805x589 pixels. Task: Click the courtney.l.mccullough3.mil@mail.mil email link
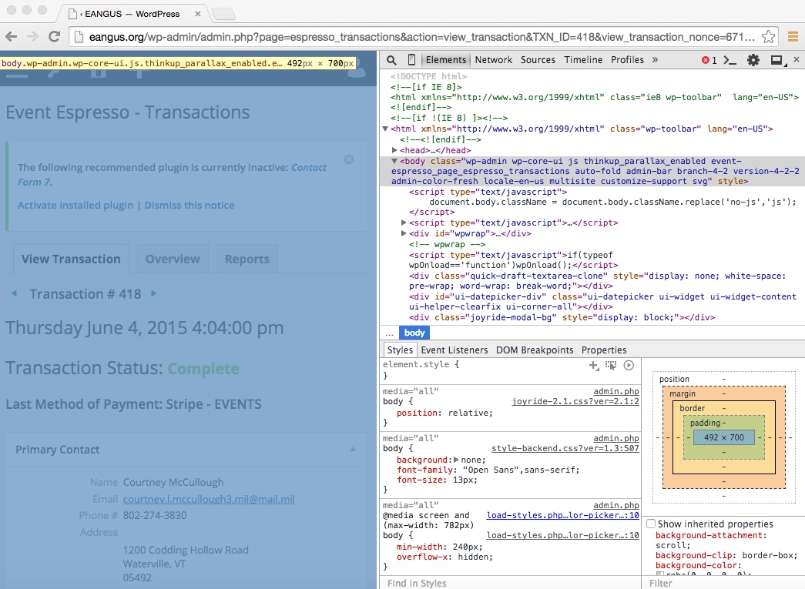coord(209,499)
